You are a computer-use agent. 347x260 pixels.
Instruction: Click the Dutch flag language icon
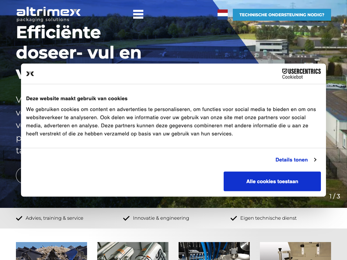coord(223,15)
